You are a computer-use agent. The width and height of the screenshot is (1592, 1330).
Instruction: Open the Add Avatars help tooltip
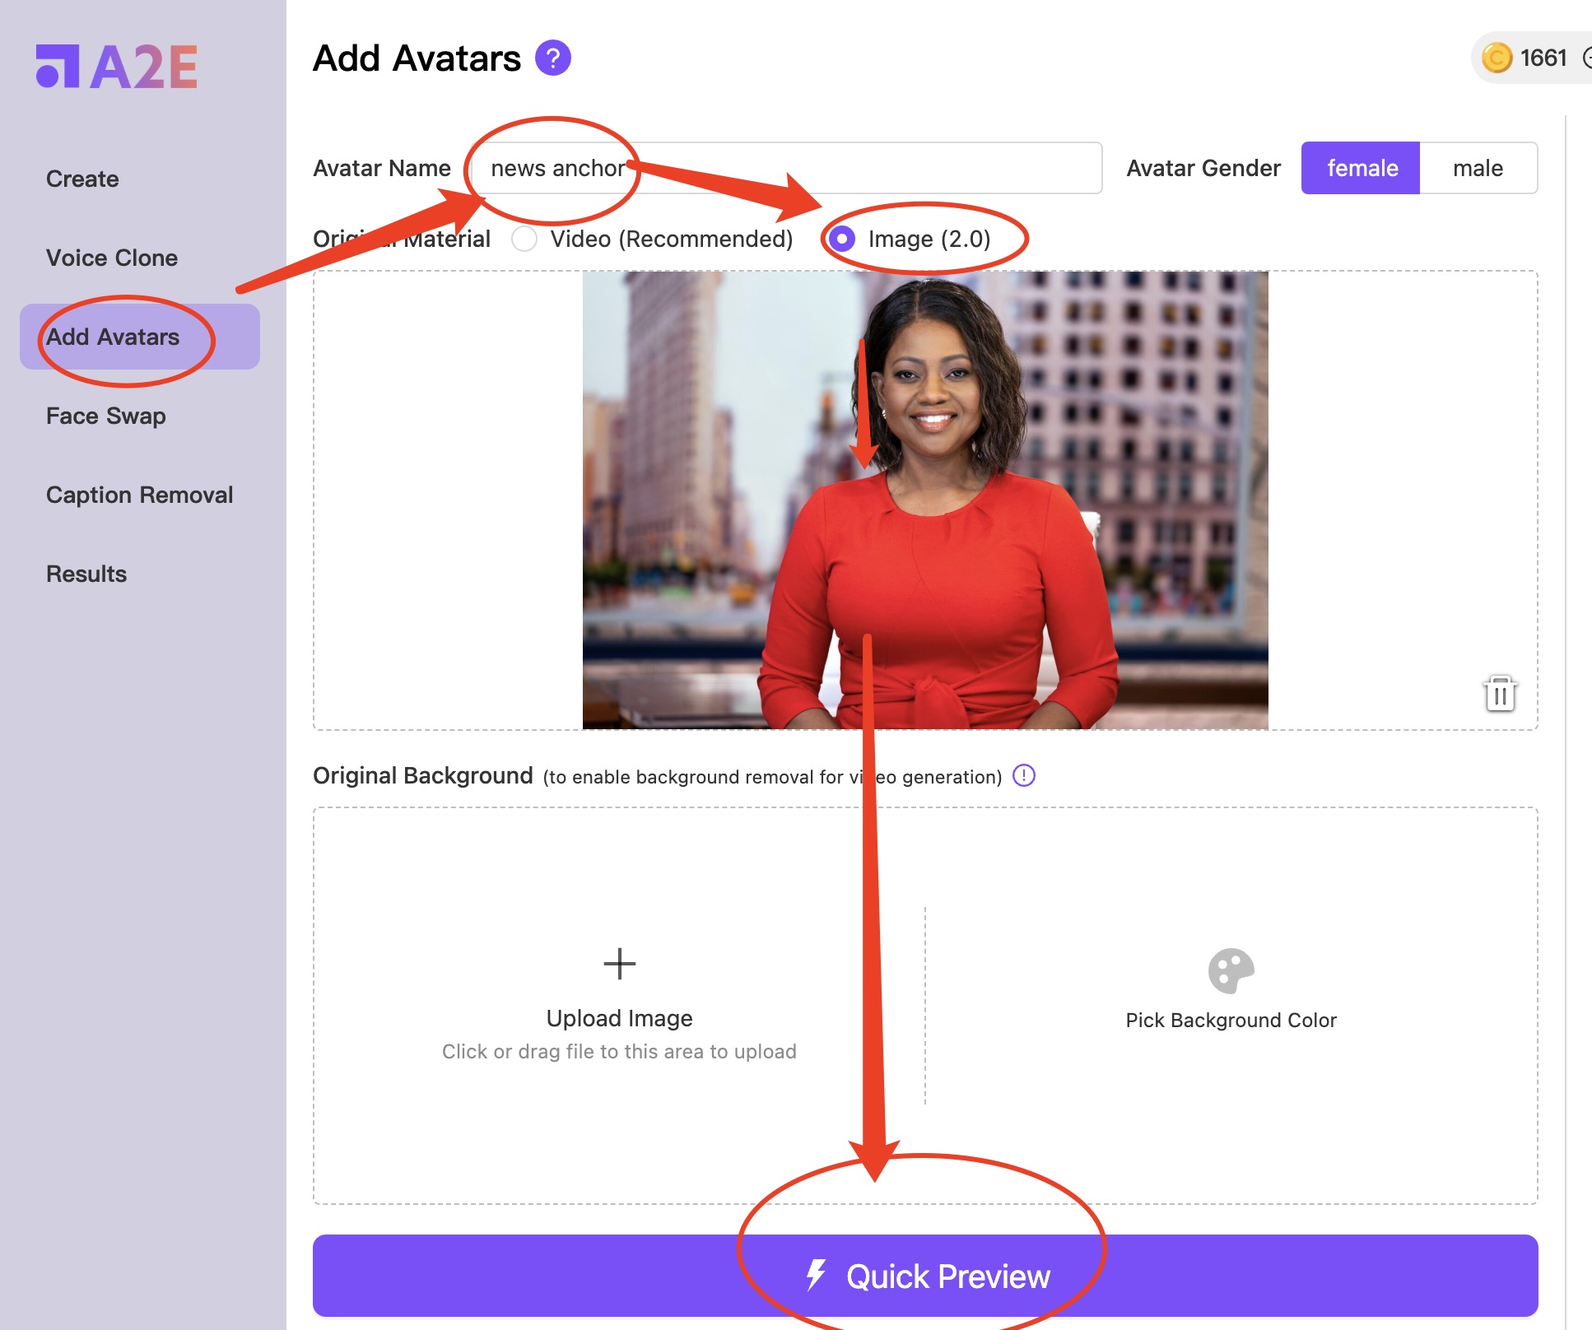pos(554,58)
